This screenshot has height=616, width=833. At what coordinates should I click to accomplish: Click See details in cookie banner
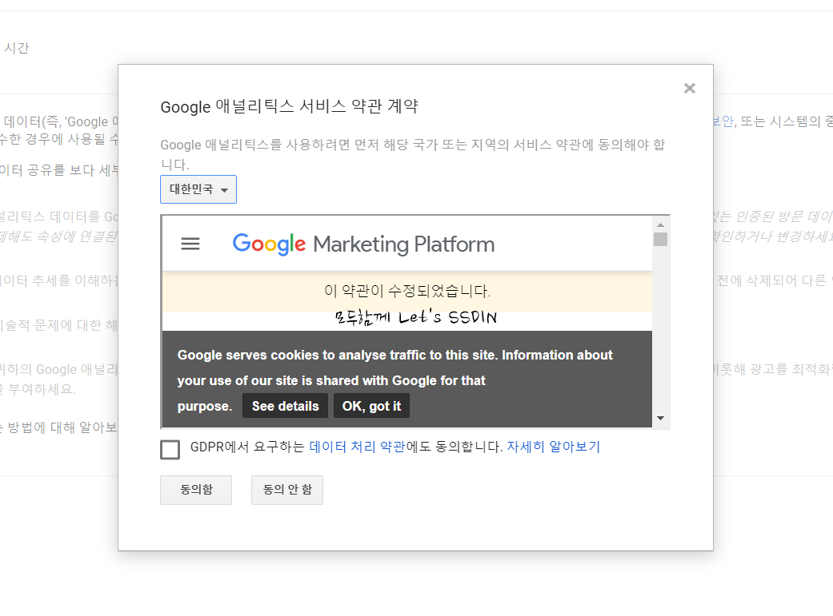coord(286,406)
